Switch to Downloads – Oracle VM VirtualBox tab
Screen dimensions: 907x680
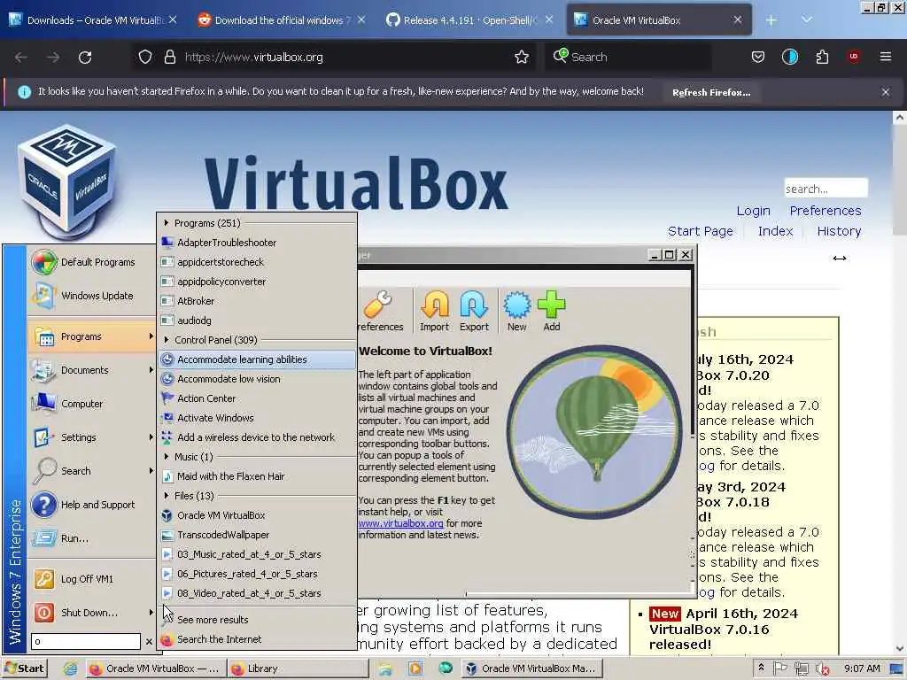coord(93,20)
